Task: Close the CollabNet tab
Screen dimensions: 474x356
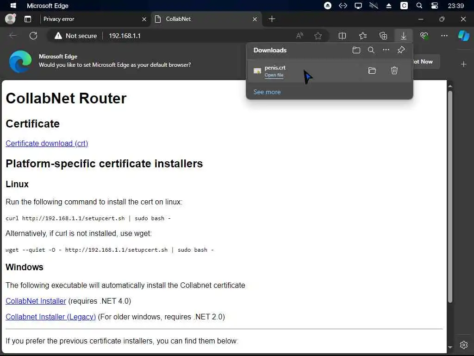Action: (x=255, y=19)
